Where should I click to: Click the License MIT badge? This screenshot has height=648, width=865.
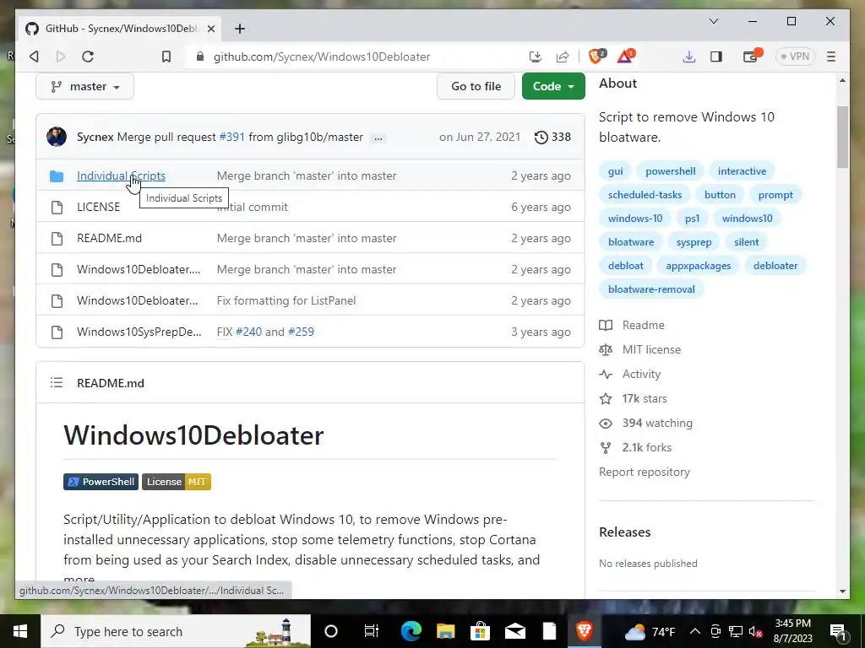tap(177, 482)
